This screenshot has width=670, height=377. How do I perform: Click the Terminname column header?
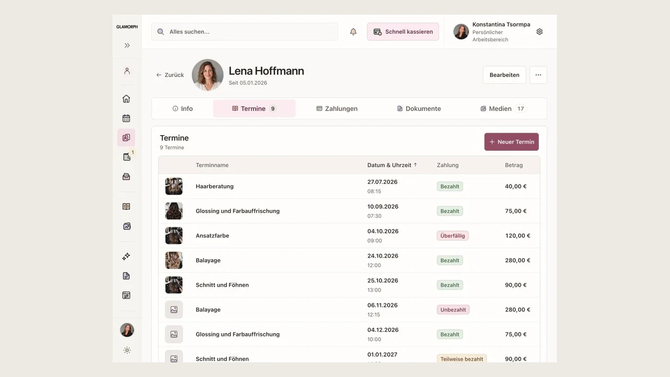click(212, 165)
